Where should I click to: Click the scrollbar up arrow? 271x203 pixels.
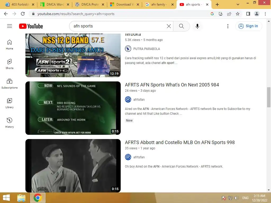(x=269, y=21)
